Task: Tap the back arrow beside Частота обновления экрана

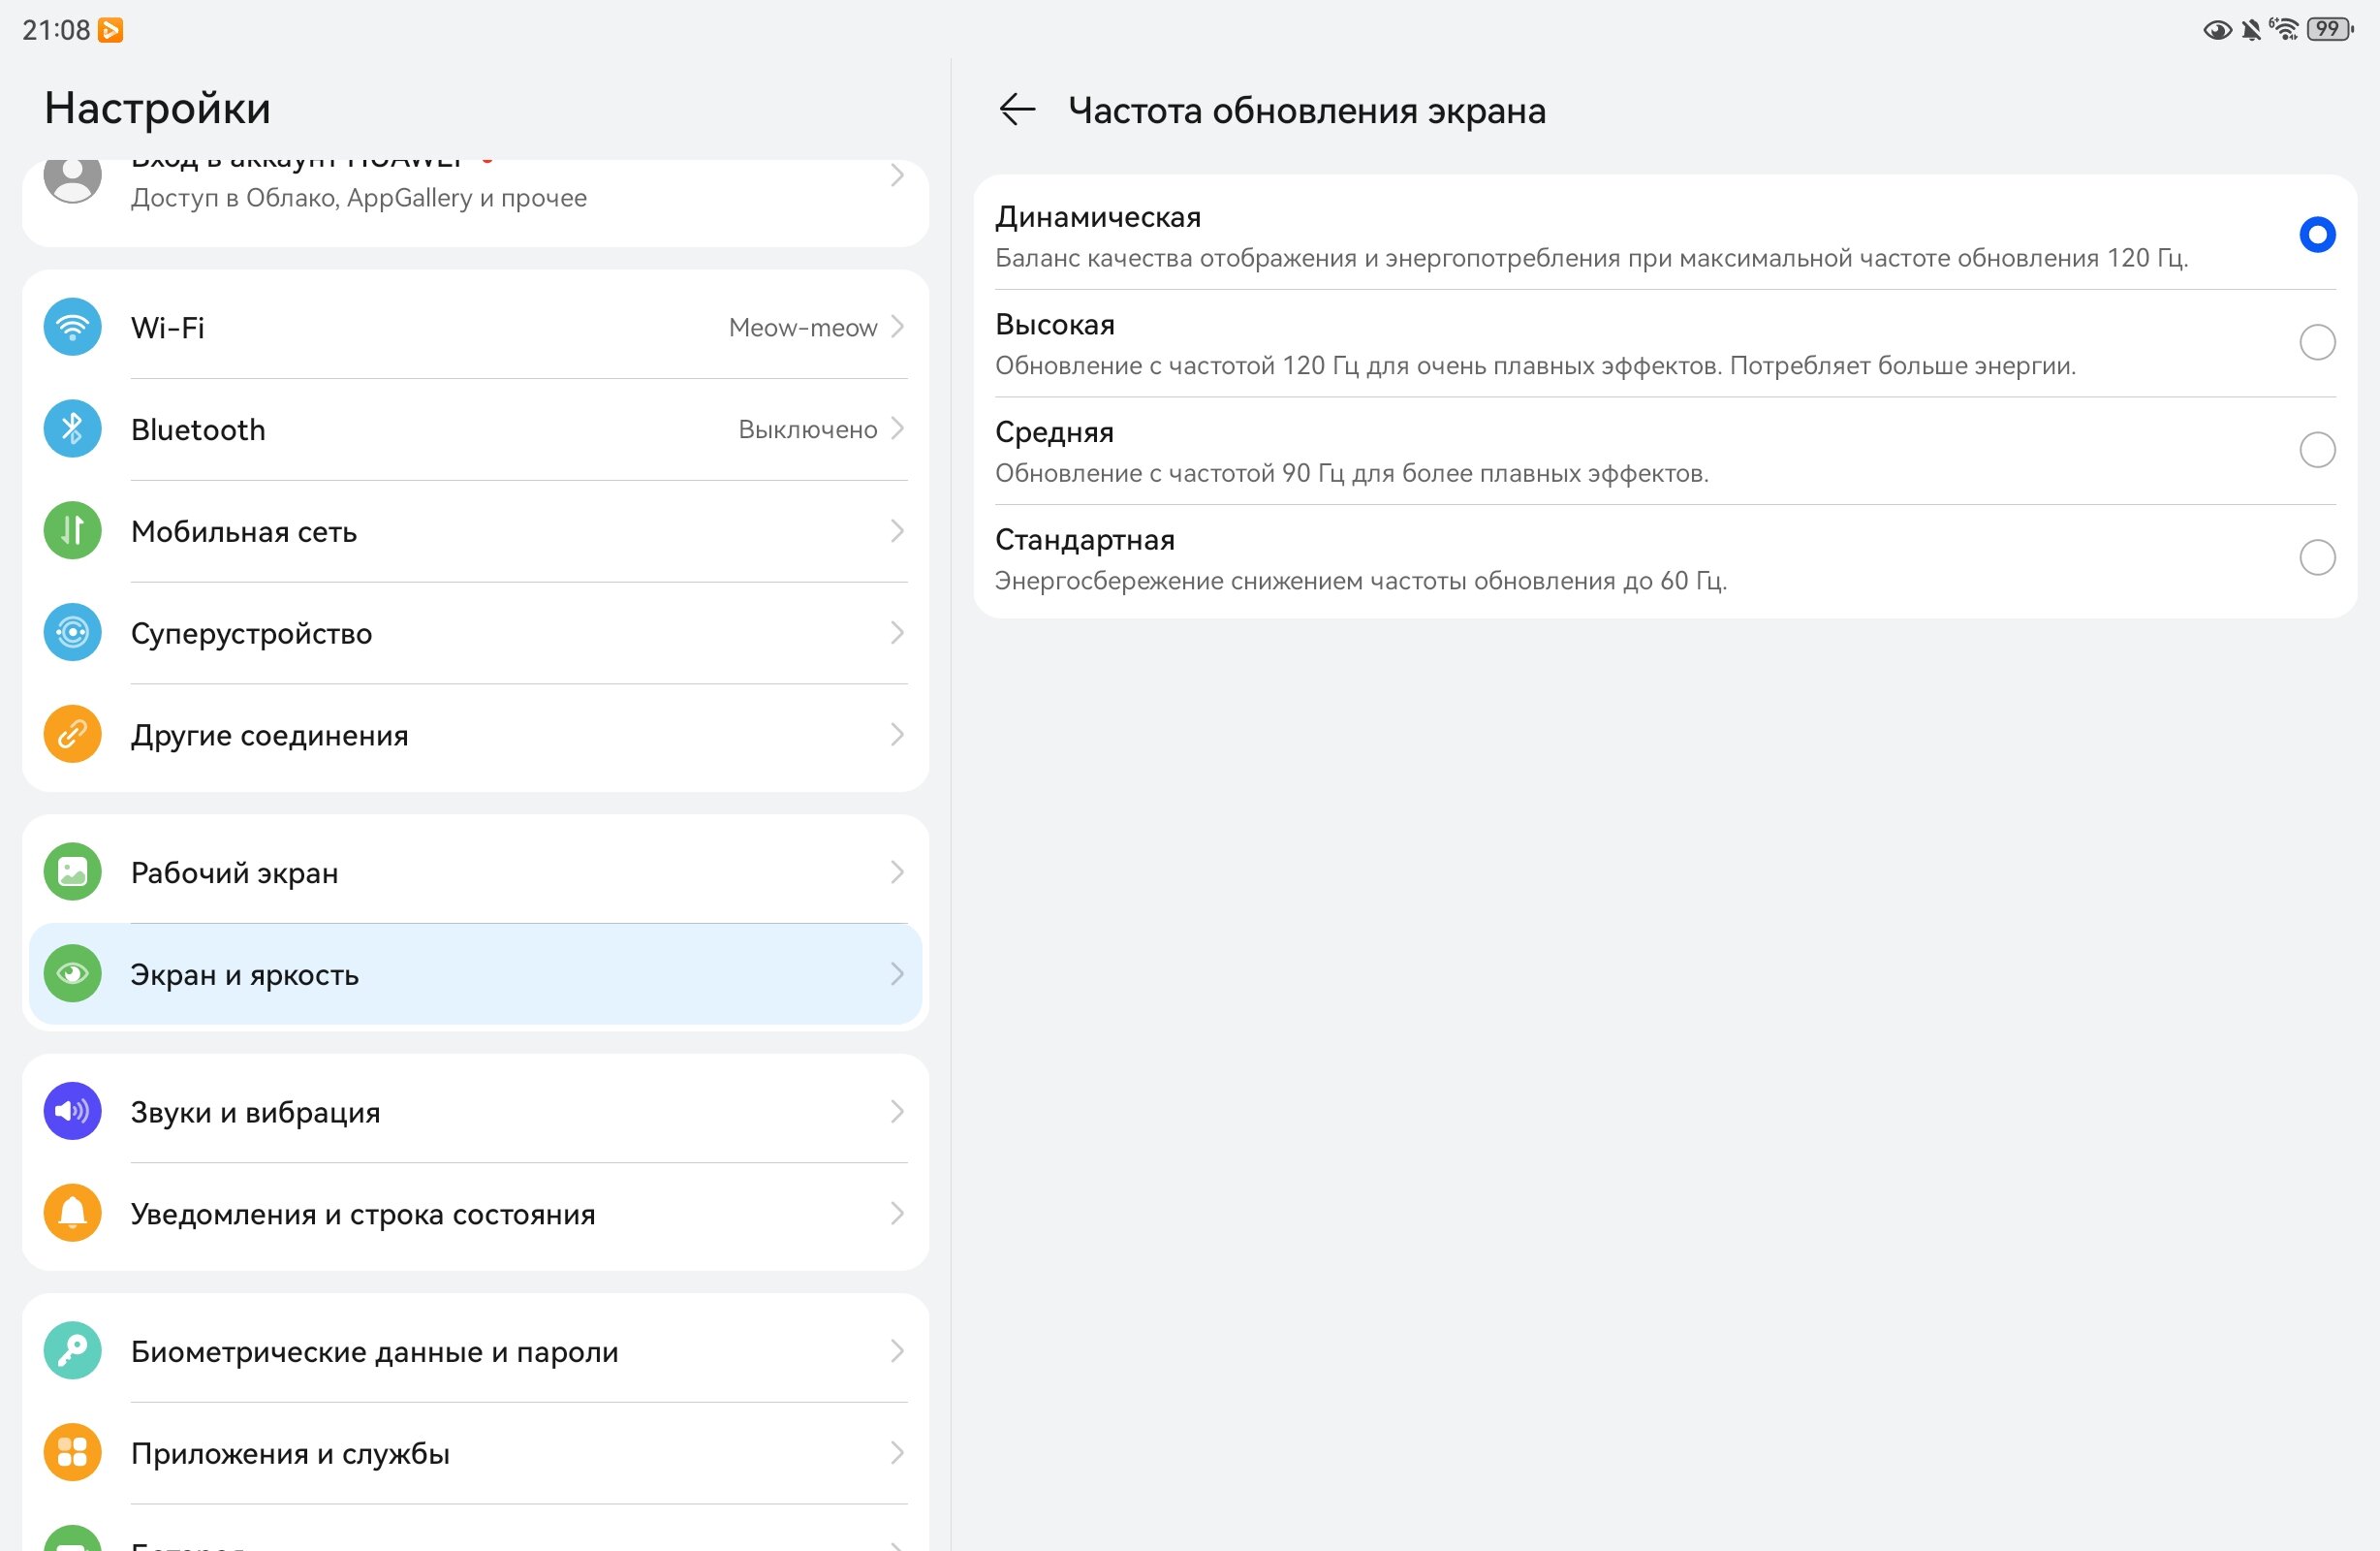Action: [1017, 110]
